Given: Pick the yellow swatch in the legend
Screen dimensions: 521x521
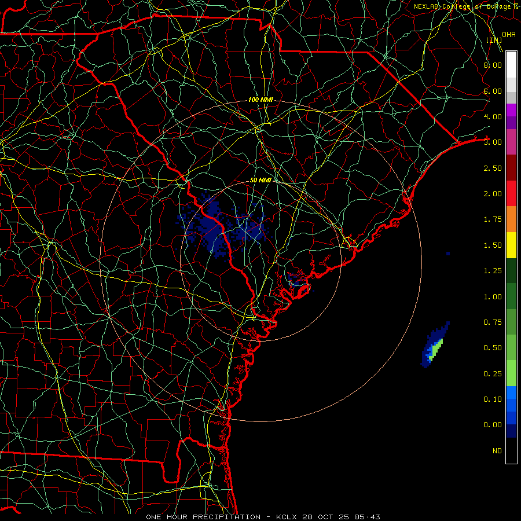Looking at the screenshot, I should pos(511,245).
